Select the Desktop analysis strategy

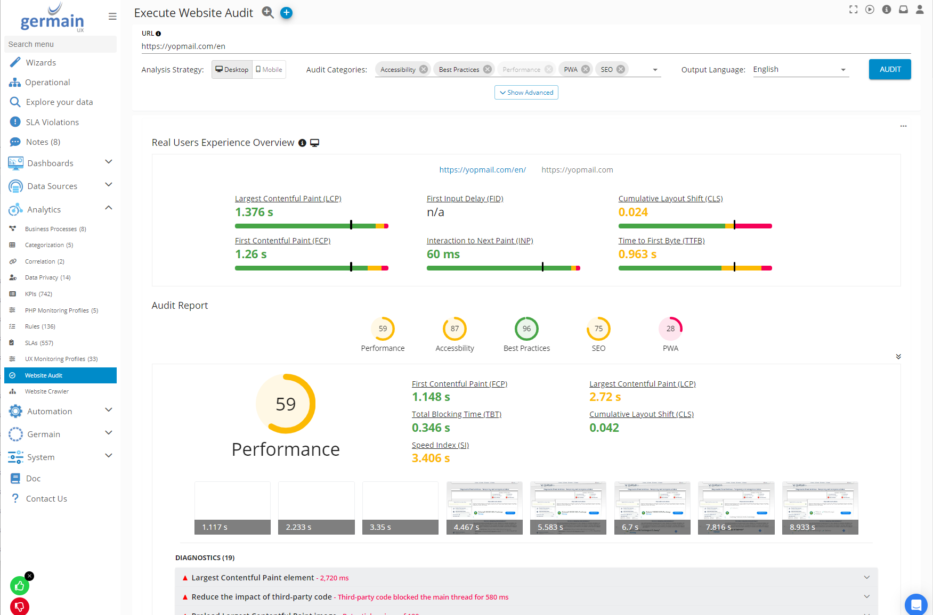(232, 70)
